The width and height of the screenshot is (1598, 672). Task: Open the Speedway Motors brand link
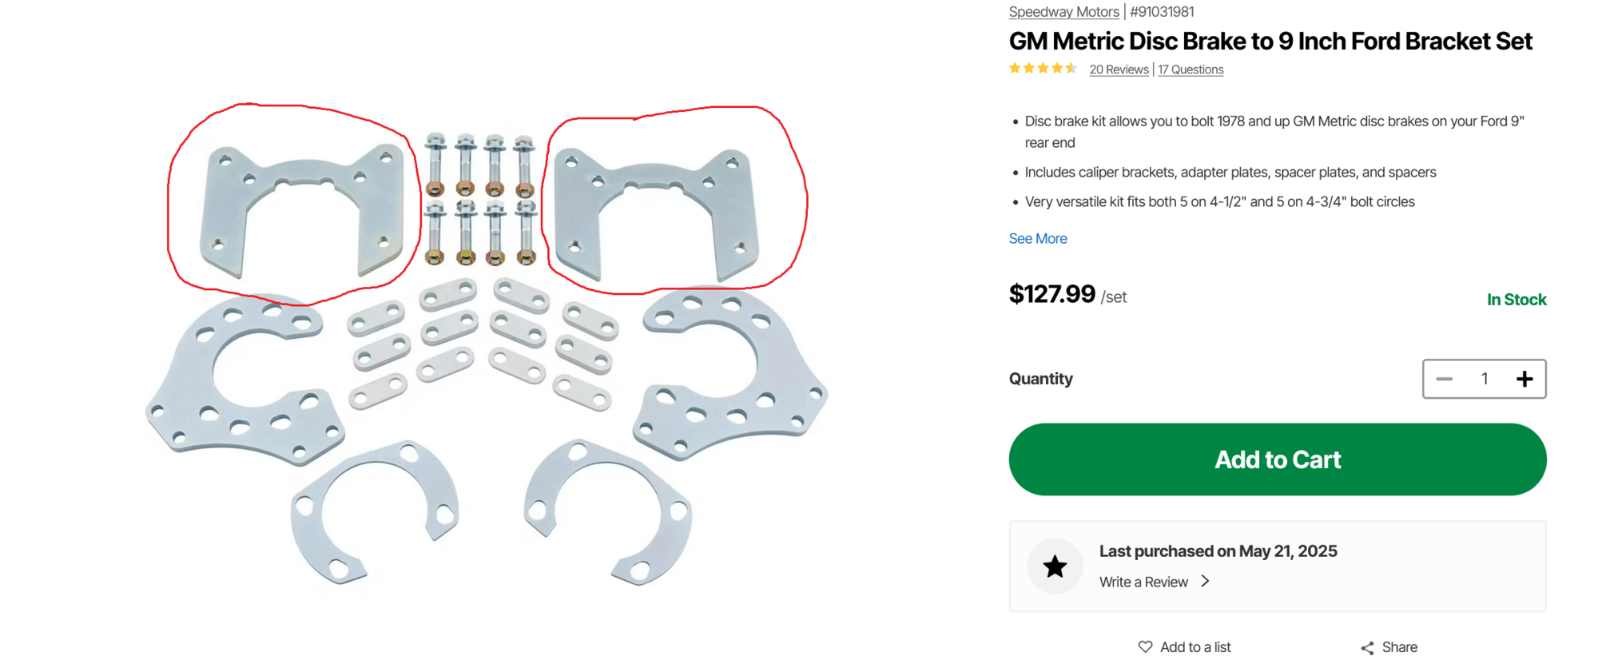click(x=1063, y=12)
